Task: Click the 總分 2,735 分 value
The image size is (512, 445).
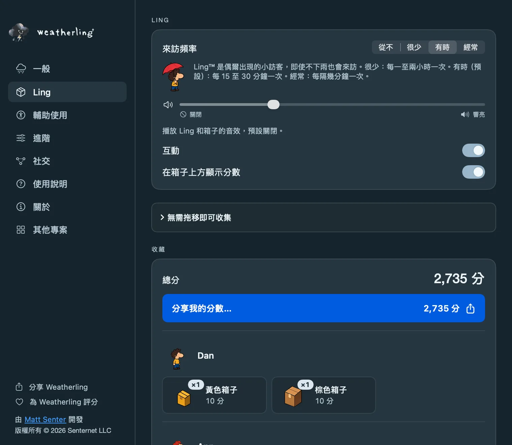Action: pyautogui.click(x=459, y=279)
